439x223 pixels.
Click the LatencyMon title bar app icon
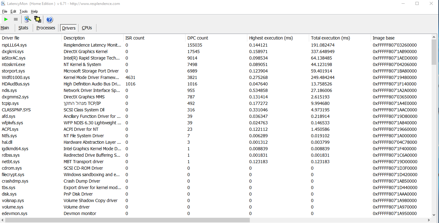(x=3, y=4)
